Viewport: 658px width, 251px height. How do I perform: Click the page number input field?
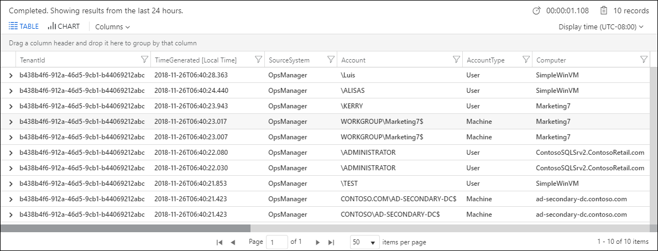[276, 242]
